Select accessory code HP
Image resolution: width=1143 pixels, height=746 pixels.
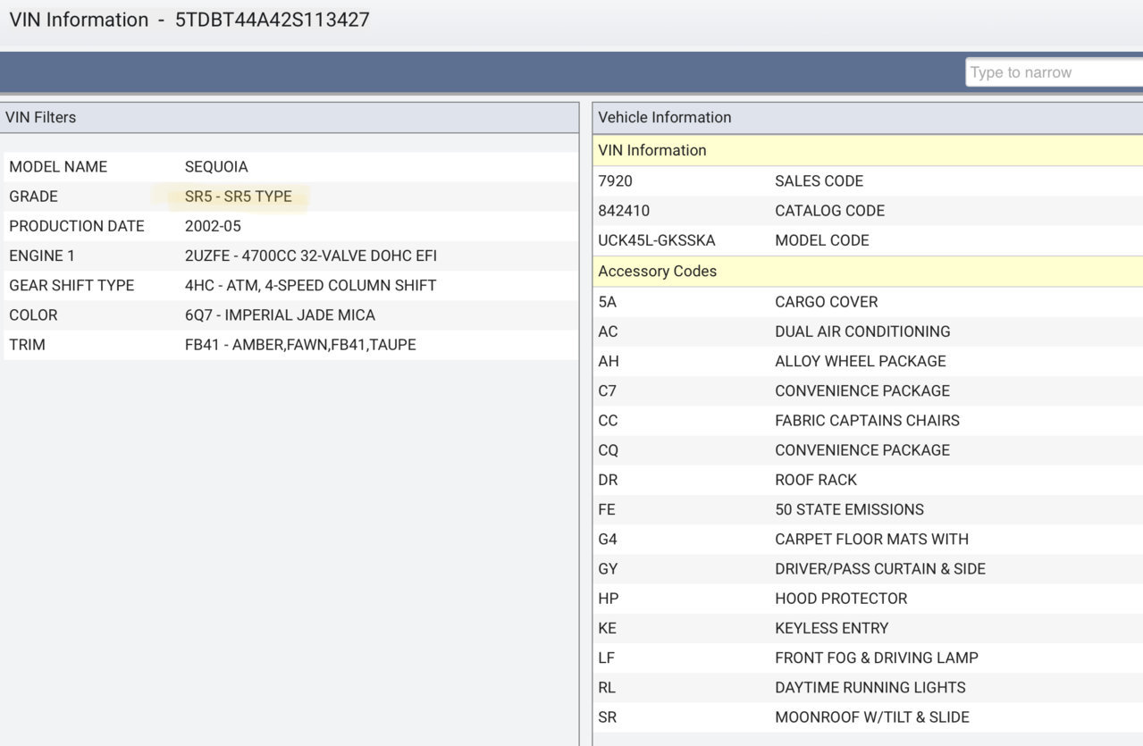[x=609, y=597]
